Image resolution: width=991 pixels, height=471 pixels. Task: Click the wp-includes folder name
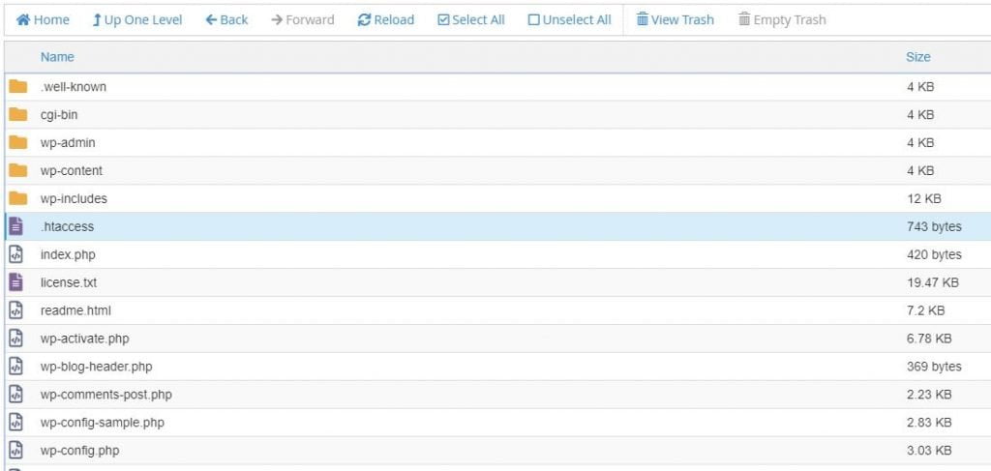point(74,199)
